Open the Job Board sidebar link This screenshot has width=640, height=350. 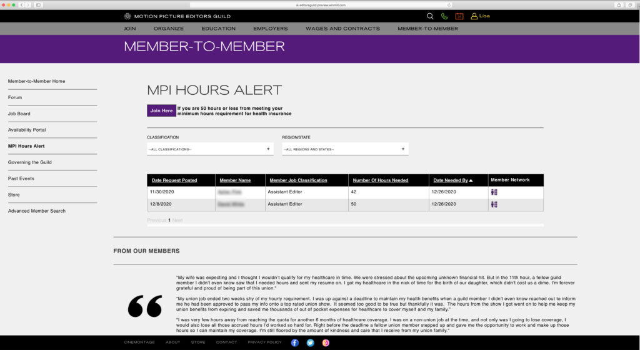[x=19, y=114]
